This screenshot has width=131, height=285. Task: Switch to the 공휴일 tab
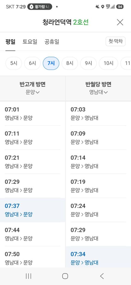52,42
